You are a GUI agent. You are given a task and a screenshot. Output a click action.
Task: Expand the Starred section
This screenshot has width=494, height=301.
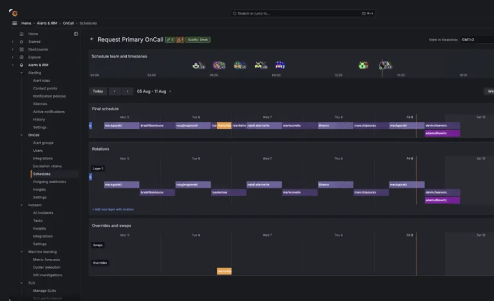click(13, 42)
